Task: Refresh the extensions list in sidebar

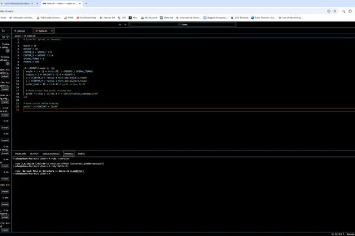Action: pyautogui.click(x=3, y=31)
